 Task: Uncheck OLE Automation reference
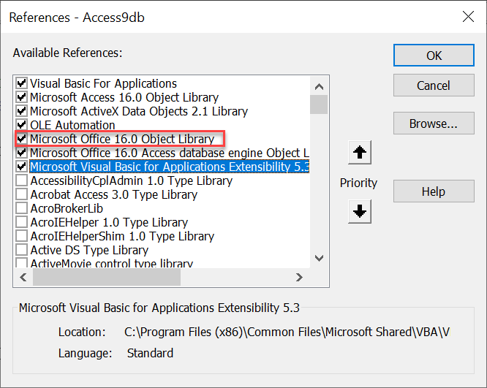[21, 125]
